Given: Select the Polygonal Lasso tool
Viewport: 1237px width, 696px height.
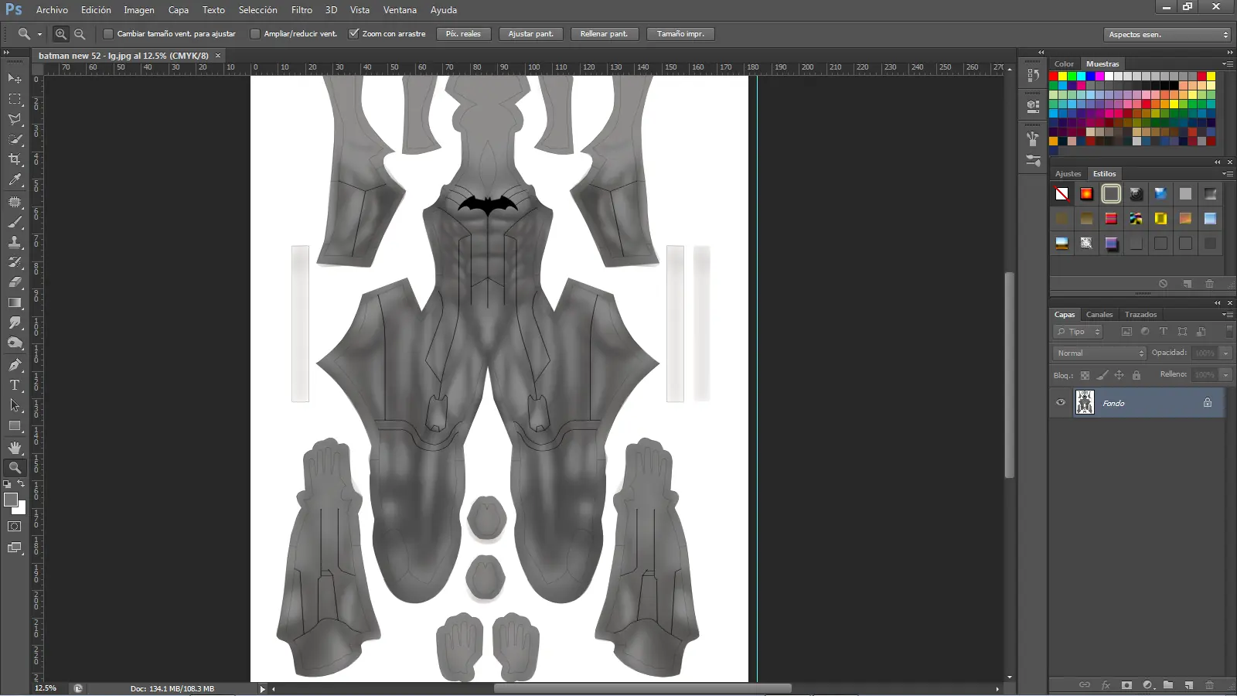Looking at the screenshot, I should [15, 119].
